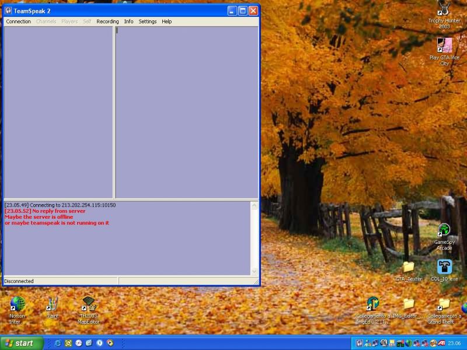
Task: Click the TeamSpeak 2 title bar headset icon
Action: (8, 10)
